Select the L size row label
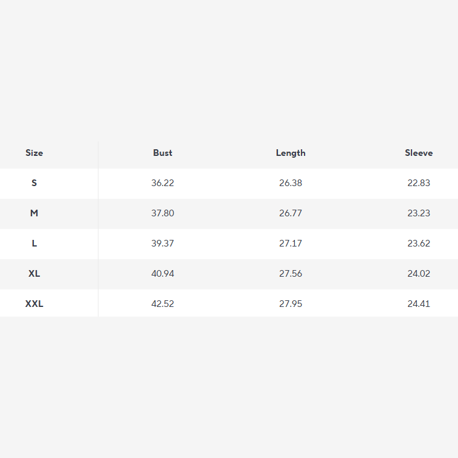The width and height of the screenshot is (458, 458). coord(34,244)
